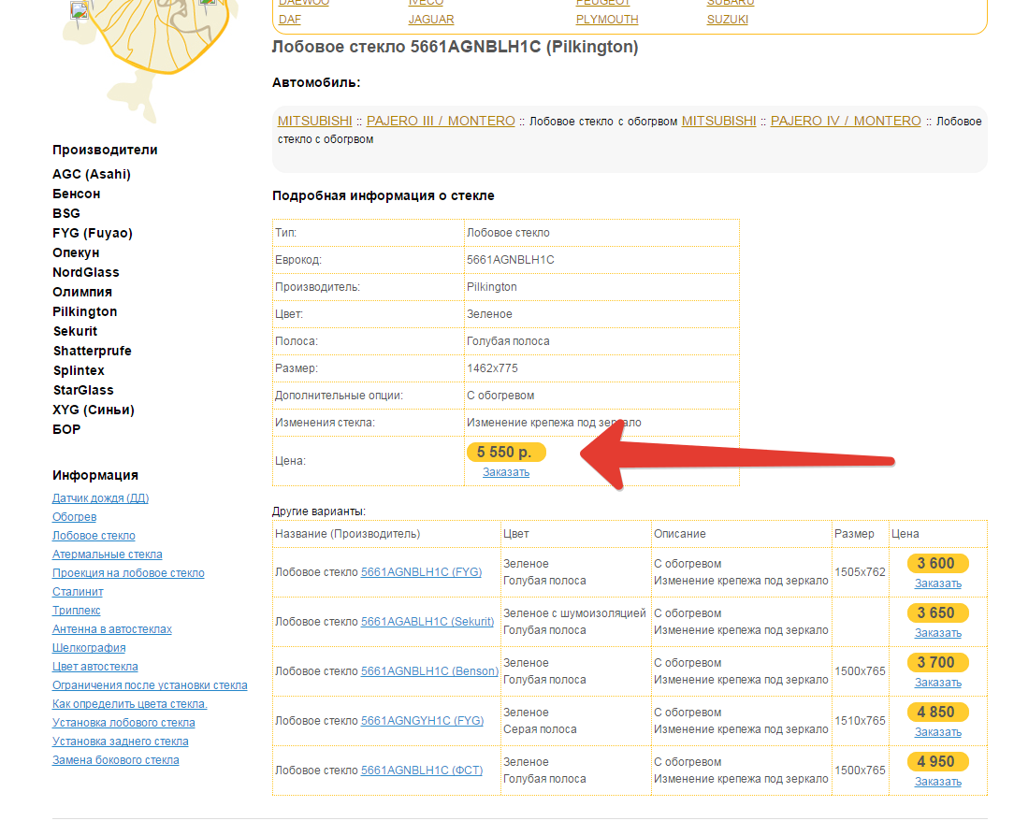Click Заказать under the 5 550 р. price
Viewport: 1014px width, 821px height.
[506, 472]
